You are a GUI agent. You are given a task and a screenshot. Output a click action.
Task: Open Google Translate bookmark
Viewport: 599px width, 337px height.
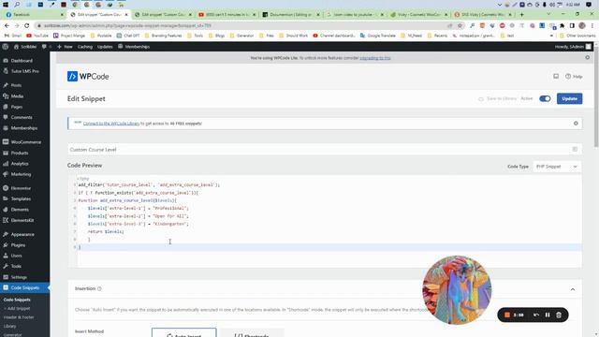click(x=378, y=36)
